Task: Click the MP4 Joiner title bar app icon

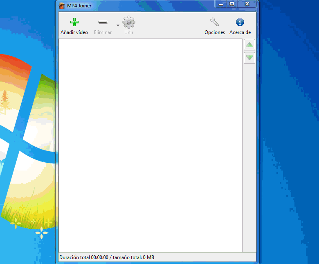Action: point(62,6)
